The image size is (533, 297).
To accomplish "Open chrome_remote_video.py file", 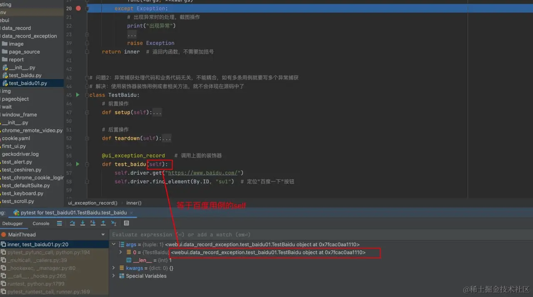I will [x=32, y=131].
